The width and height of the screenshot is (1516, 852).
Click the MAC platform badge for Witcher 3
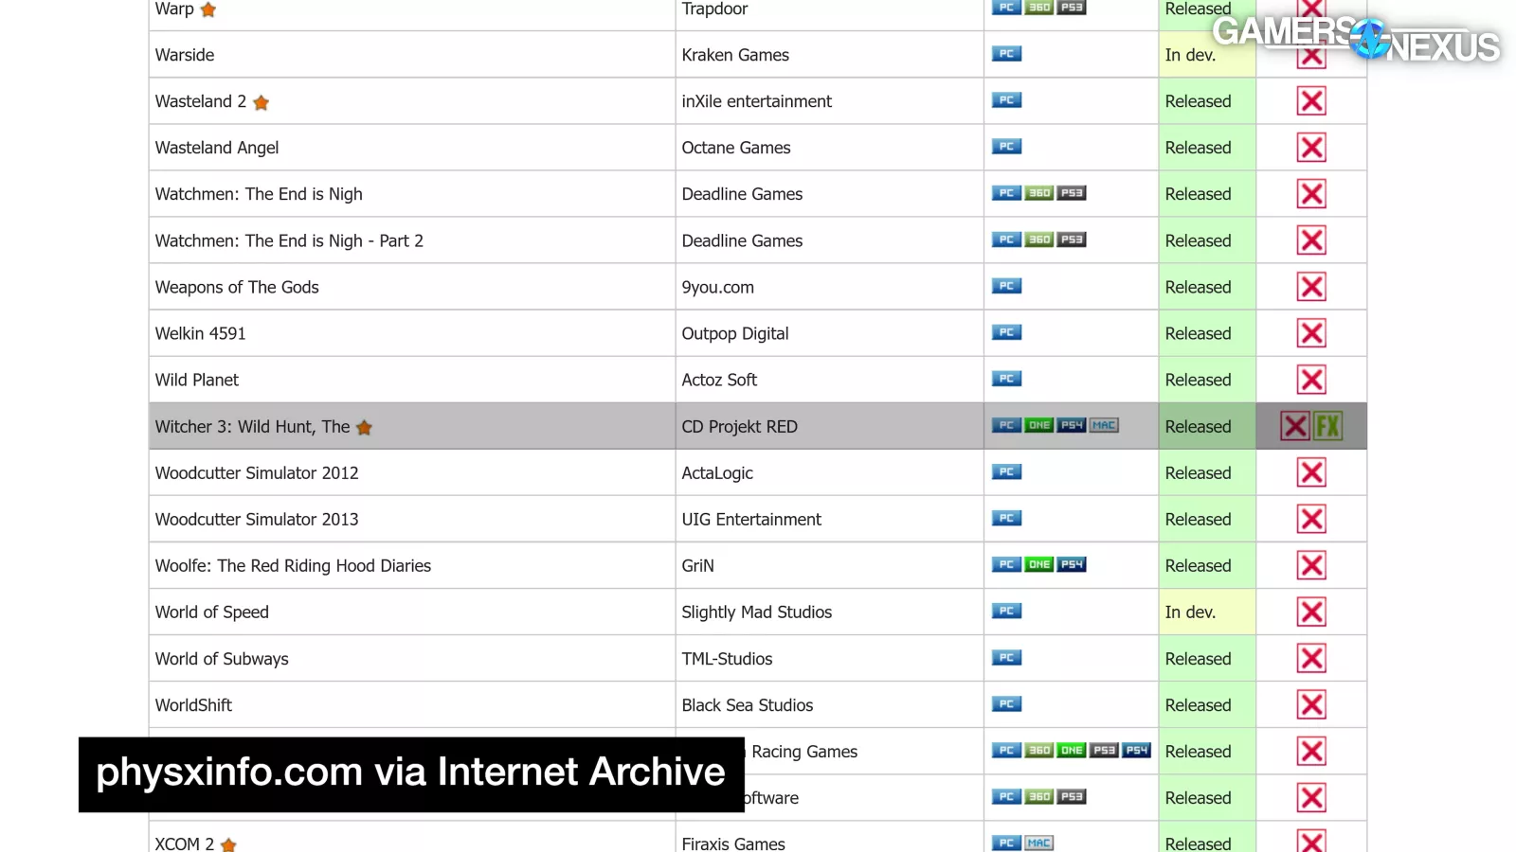1104,425
